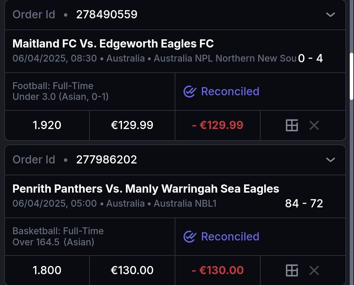
Task: Open the grid icon for order 278490559
Action: (x=292, y=125)
